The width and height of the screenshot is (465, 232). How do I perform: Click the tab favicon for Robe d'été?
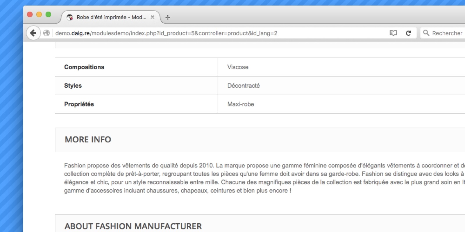point(70,17)
